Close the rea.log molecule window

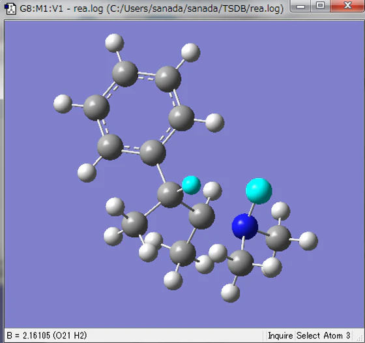tap(347, 6)
